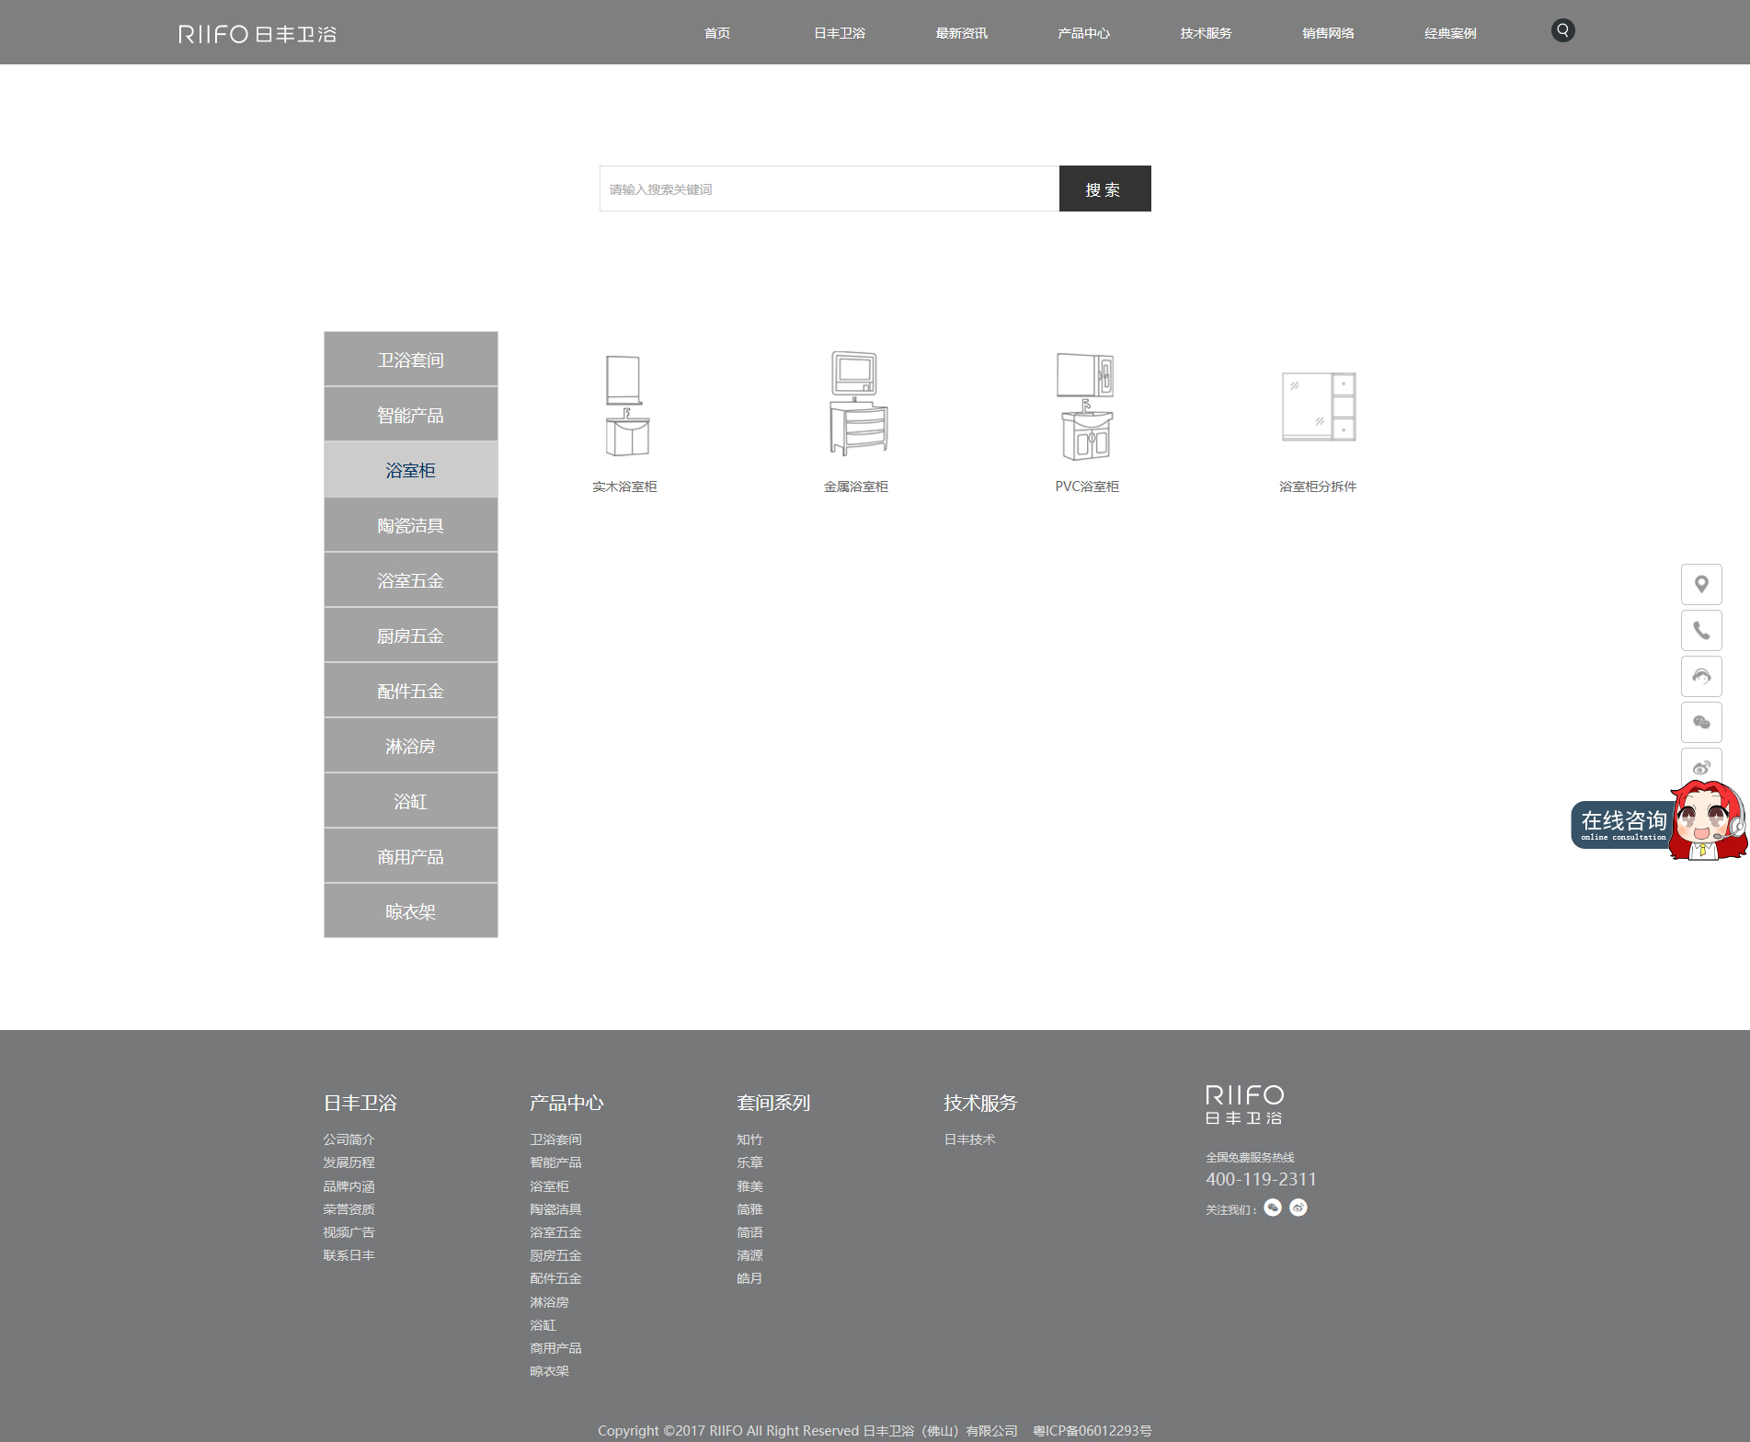Click the footer Weibo follow icon

coord(1298,1207)
